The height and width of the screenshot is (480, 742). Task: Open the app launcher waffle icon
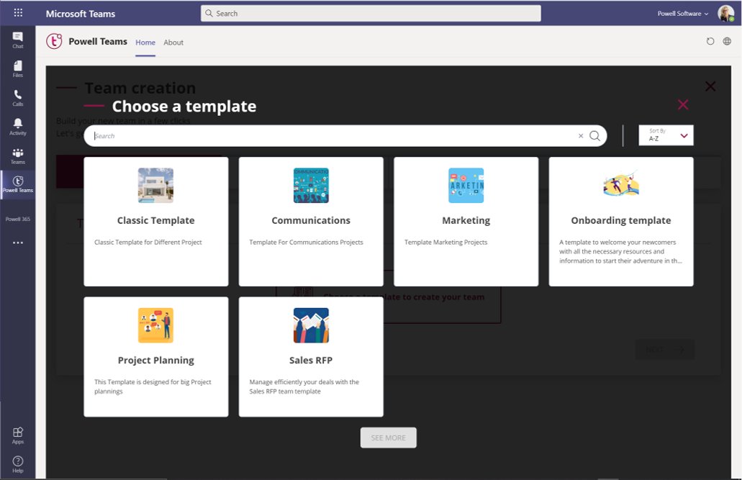pyautogui.click(x=18, y=13)
